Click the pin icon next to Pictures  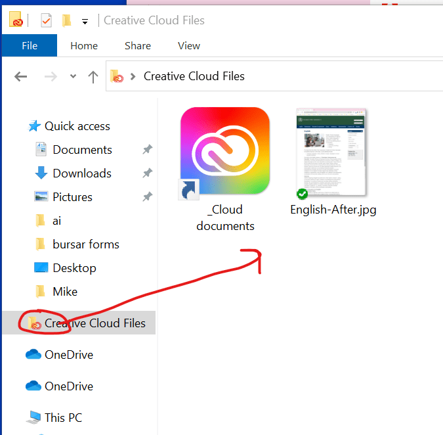[148, 196]
